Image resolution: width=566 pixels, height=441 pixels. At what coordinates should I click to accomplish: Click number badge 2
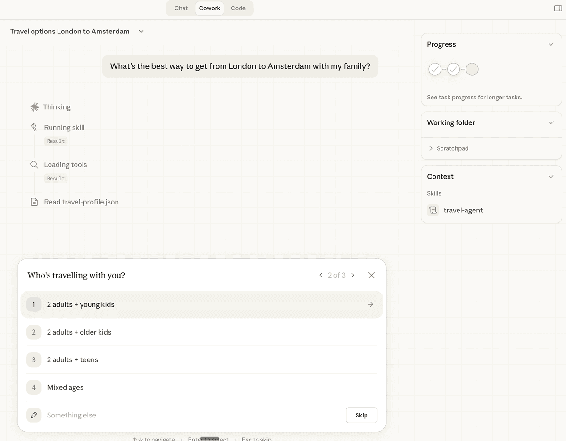(x=33, y=332)
